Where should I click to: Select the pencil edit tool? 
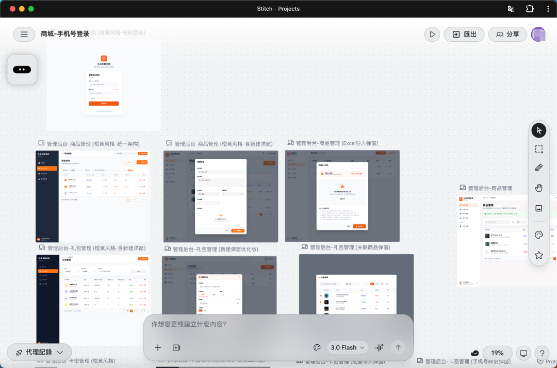click(538, 168)
